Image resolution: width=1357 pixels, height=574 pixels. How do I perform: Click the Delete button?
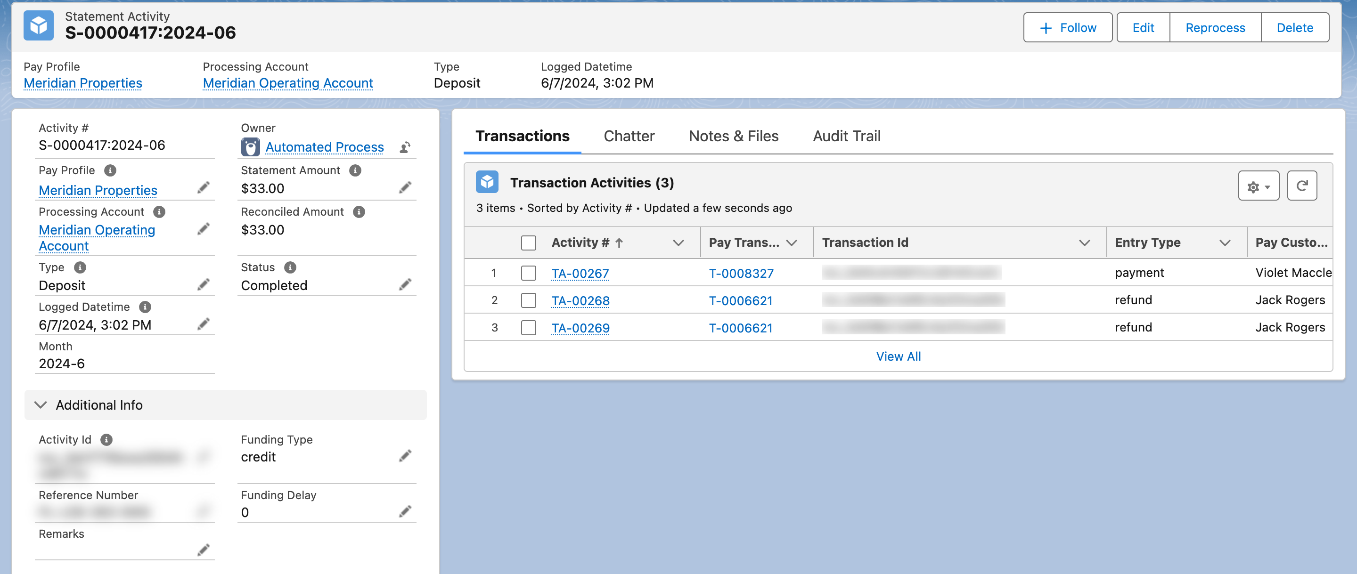click(x=1295, y=28)
